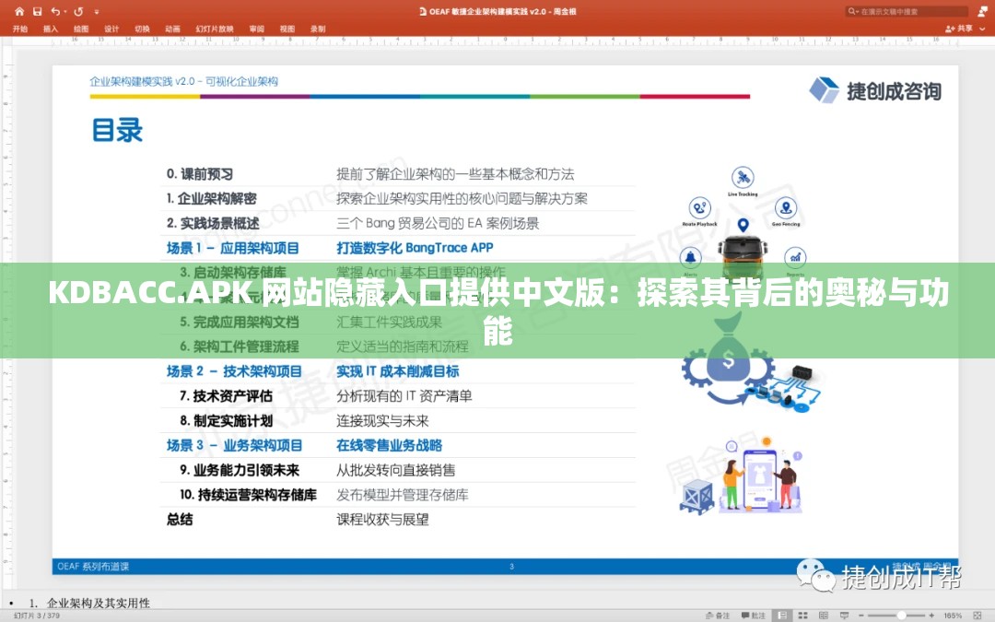Switch to reading view icon
The image size is (995, 622).
(x=824, y=616)
